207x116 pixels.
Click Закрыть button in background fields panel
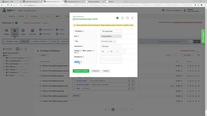[x=76, y=96]
